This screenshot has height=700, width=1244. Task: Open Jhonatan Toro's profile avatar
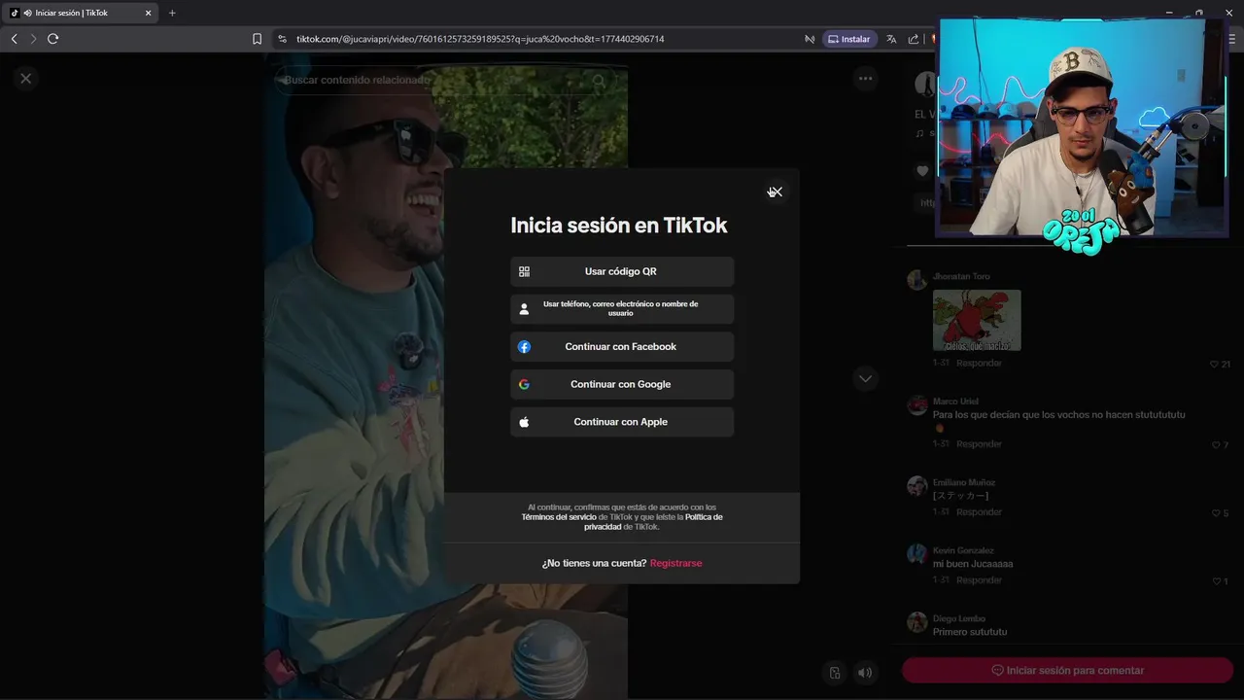pos(916,281)
